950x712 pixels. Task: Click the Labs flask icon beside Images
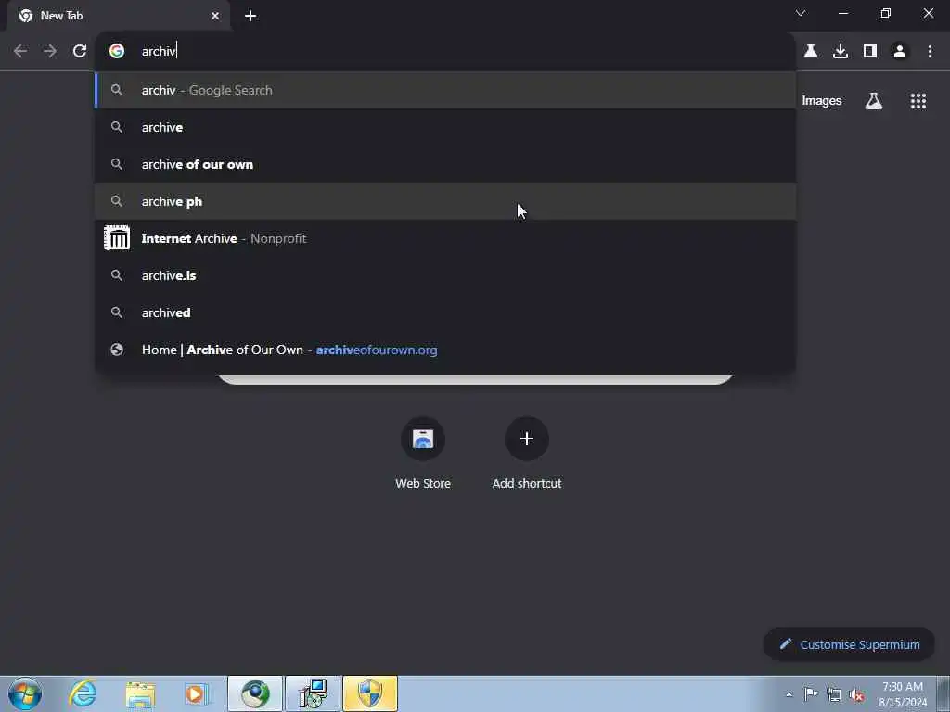874,101
